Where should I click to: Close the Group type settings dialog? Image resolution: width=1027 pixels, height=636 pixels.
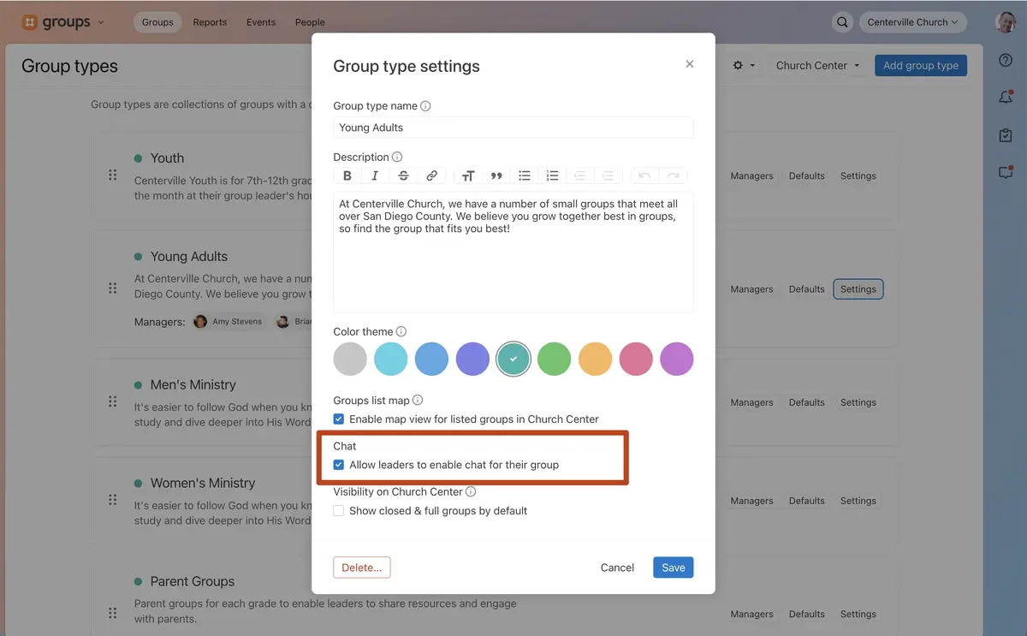[x=690, y=64]
